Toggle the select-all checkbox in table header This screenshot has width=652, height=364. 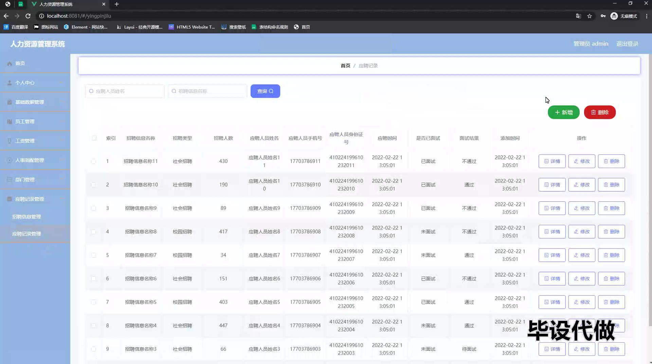pos(94,138)
